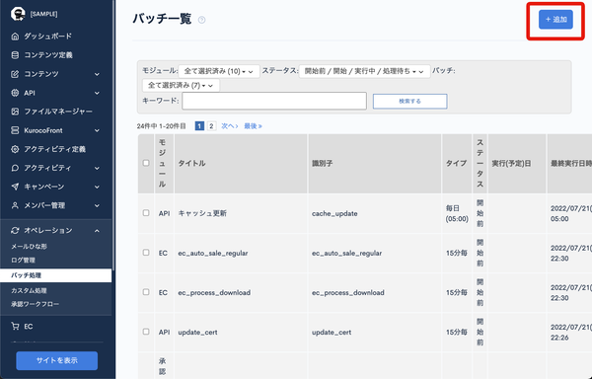
Task: Open the モジュール dropdown filter
Action: [219, 71]
